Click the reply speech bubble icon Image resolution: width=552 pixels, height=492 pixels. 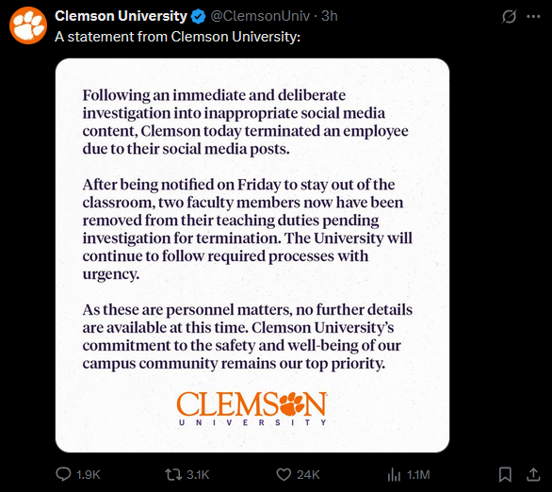coord(63,474)
